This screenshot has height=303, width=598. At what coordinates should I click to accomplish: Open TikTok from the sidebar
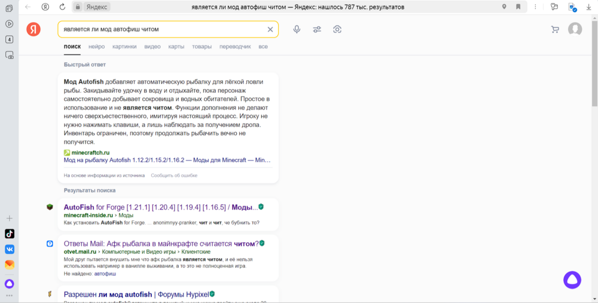point(10,234)
